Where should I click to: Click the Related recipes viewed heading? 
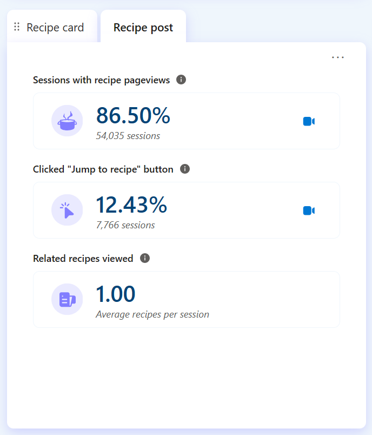pyautogui.click(x=83, y=258)
